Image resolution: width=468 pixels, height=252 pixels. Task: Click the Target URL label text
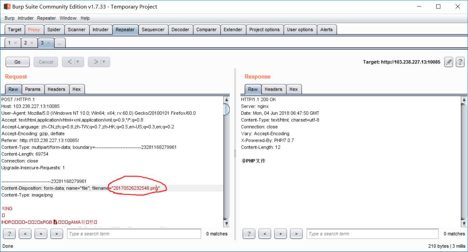click(x=401, y=62)
